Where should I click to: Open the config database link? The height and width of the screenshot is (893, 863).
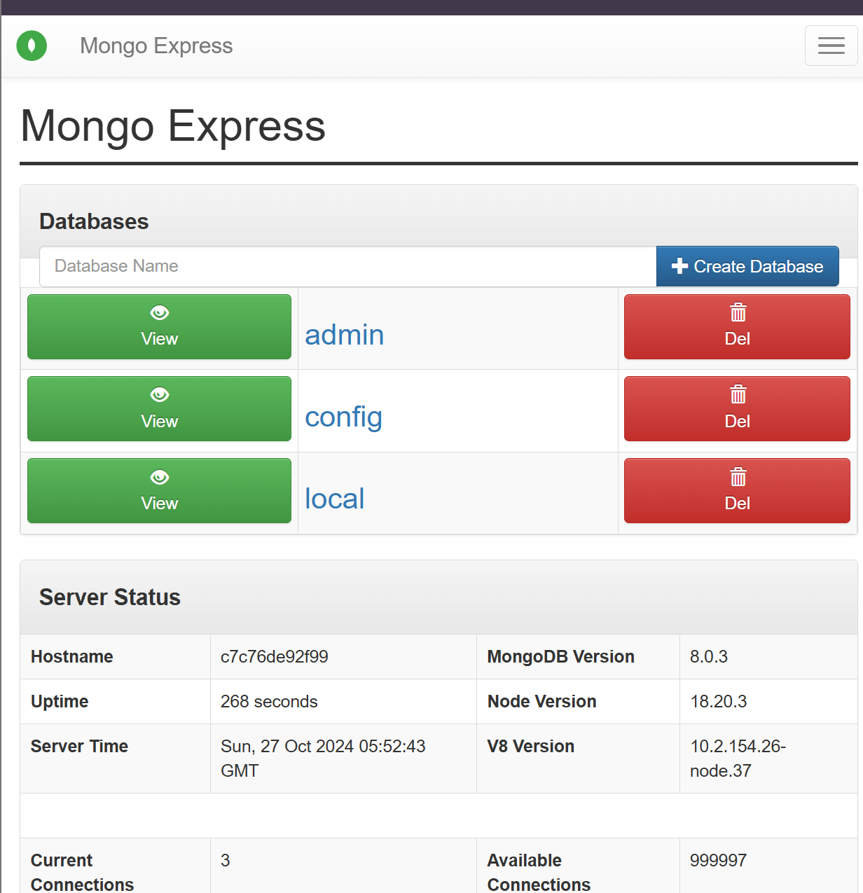[x=343, y=417]
